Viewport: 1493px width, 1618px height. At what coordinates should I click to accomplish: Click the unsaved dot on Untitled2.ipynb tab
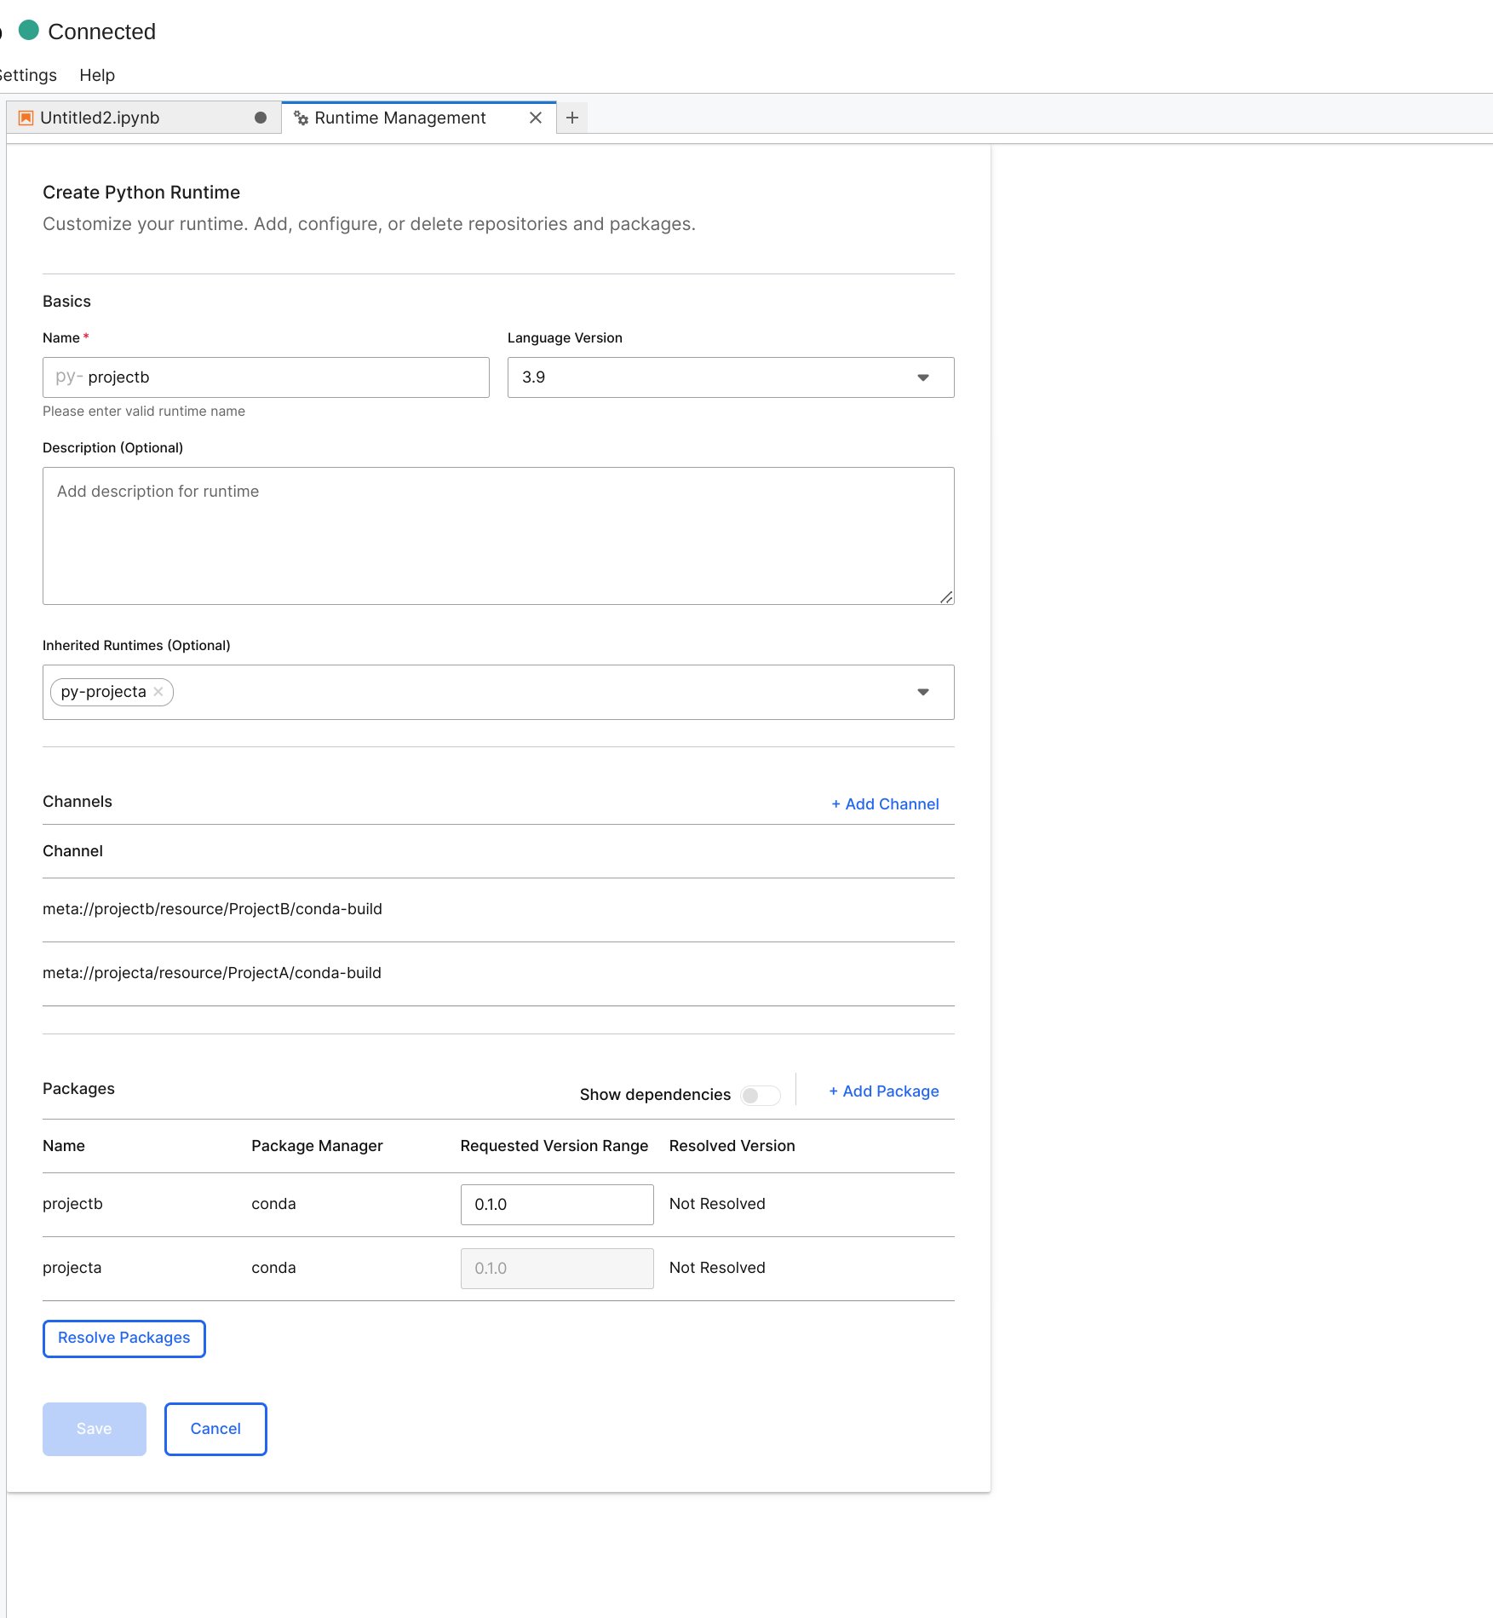pos(261,118)
